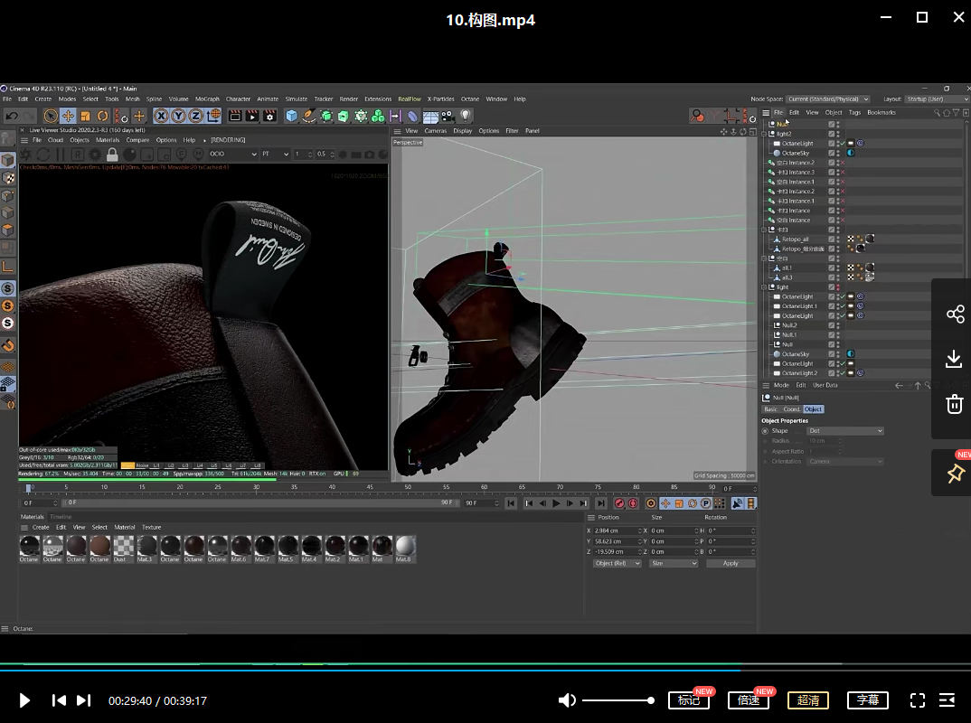Viewport: 971px width, 723px height.
Task: Collapse the light group in Object Manager
Action: (764, 287)
